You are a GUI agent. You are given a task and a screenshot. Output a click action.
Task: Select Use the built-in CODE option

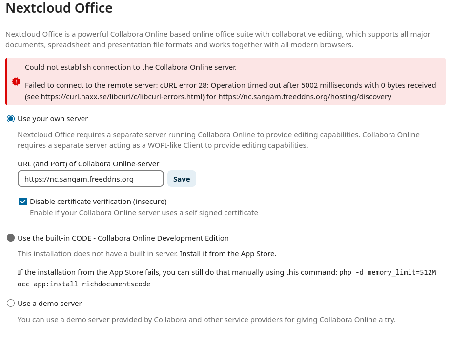coord(11,238)
